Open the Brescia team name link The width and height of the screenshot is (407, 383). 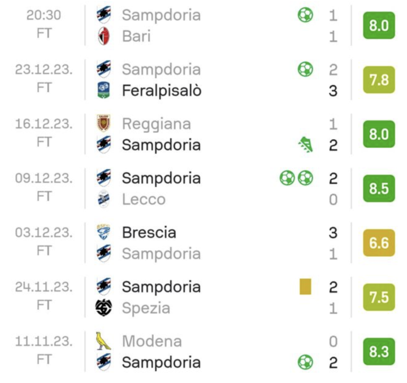[x=149, y=233]
